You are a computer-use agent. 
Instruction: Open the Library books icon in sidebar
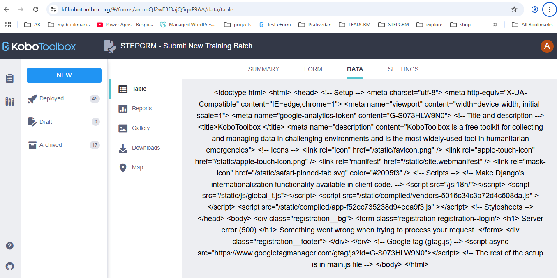[x=10, y=101]
